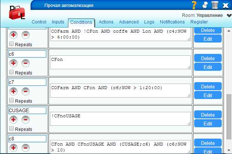
Task: Click the trash bin icon in header
Action: 215,5
